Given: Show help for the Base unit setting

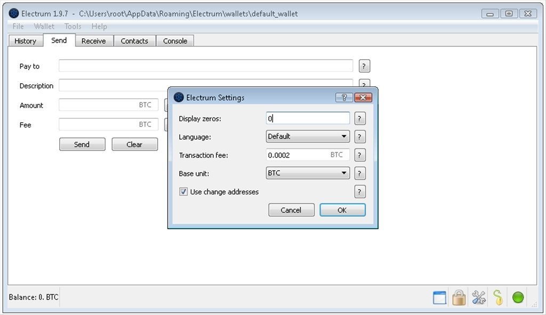Looking at the screenshot, I should tap(360, 173).
